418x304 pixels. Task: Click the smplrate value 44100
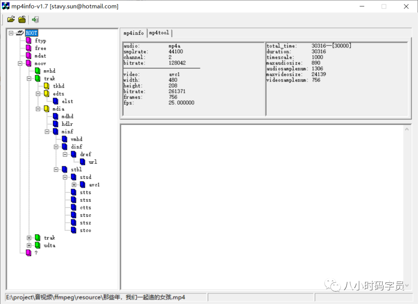(176, 52)
